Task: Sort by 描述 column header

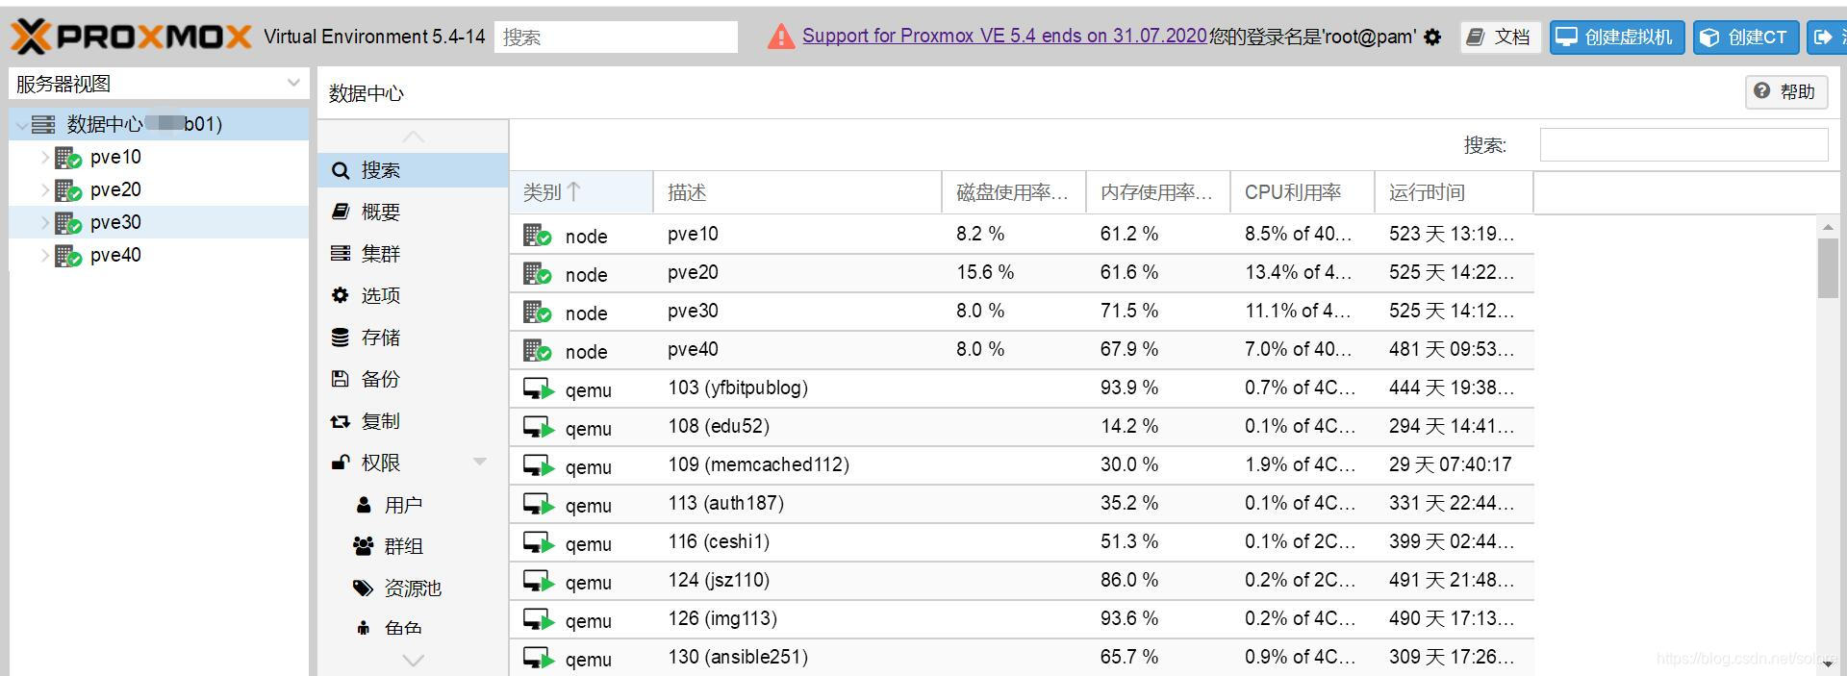Action: [797, 192]
